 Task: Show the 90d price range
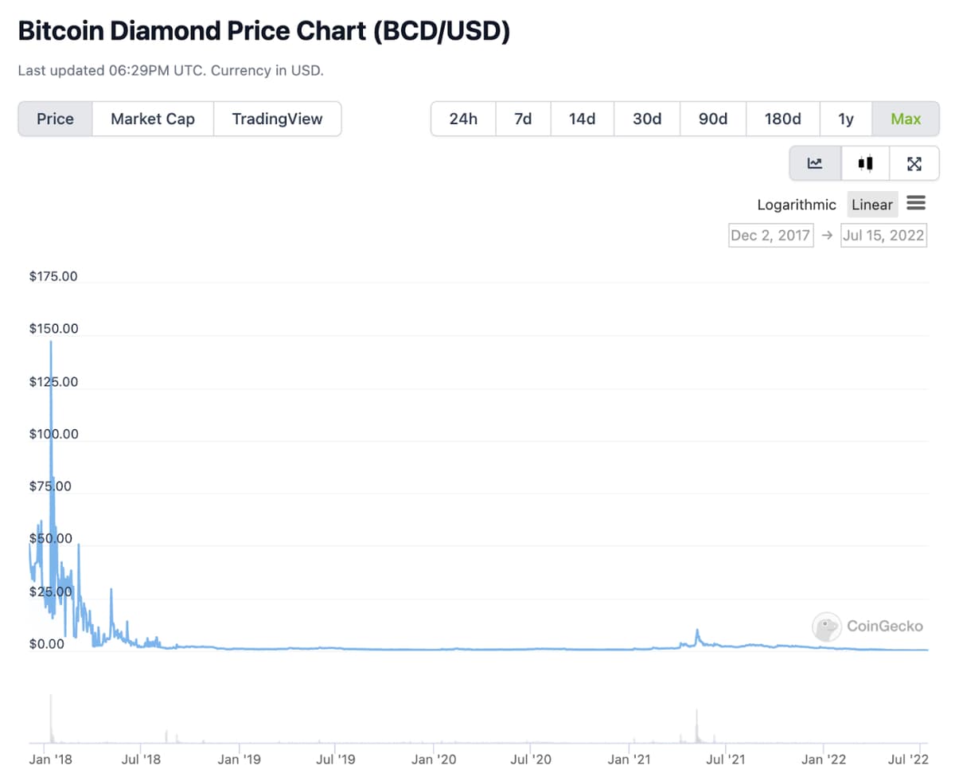[713, 119]
